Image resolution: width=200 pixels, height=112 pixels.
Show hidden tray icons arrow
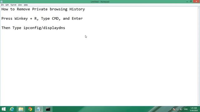[x=170, y=109]
